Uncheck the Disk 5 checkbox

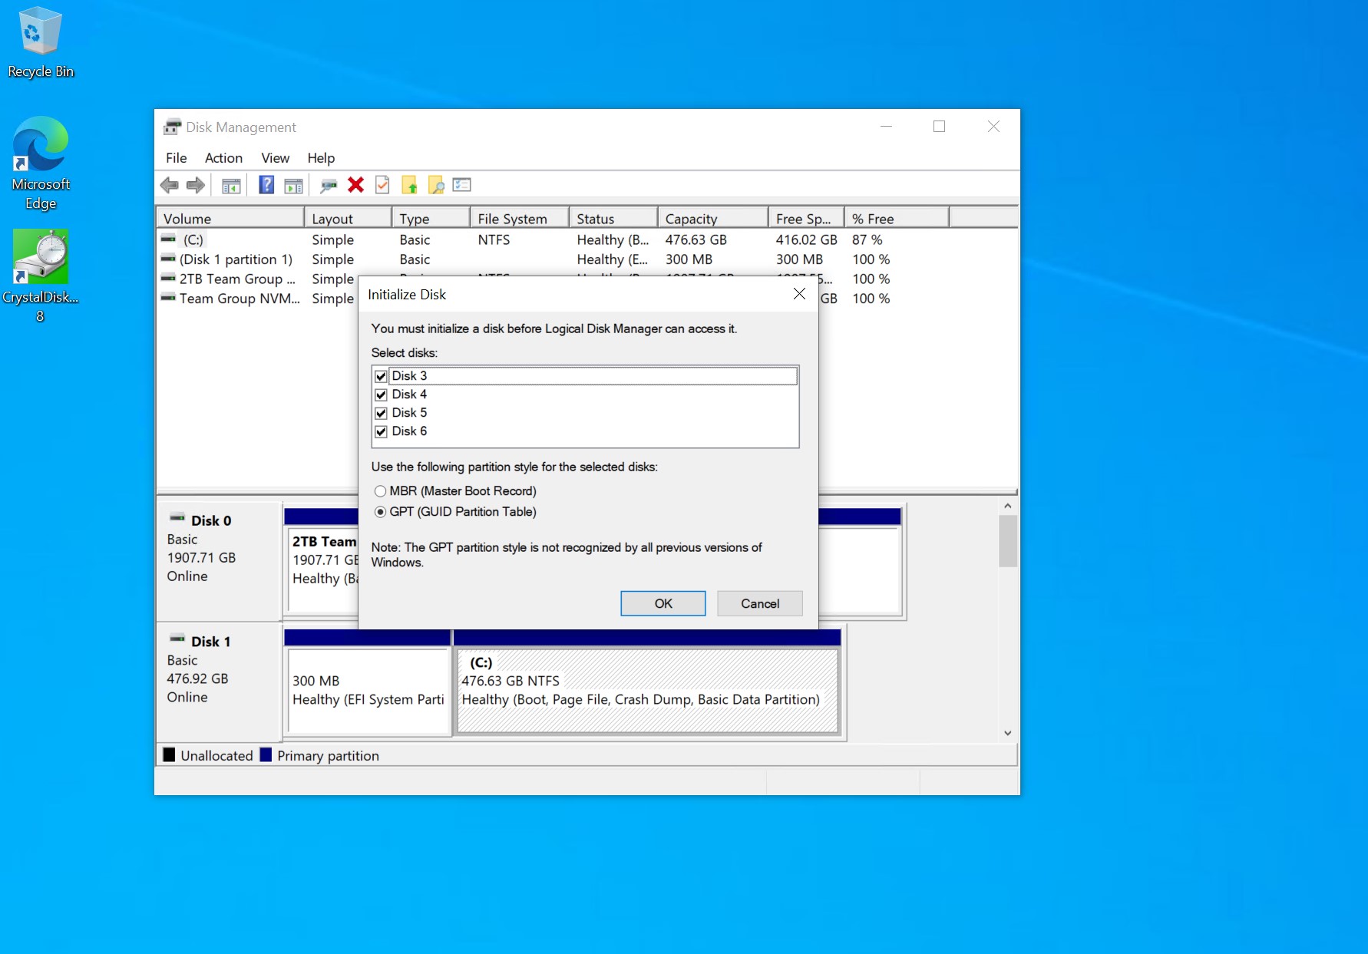pyautogui.click(x=381, y=413)
